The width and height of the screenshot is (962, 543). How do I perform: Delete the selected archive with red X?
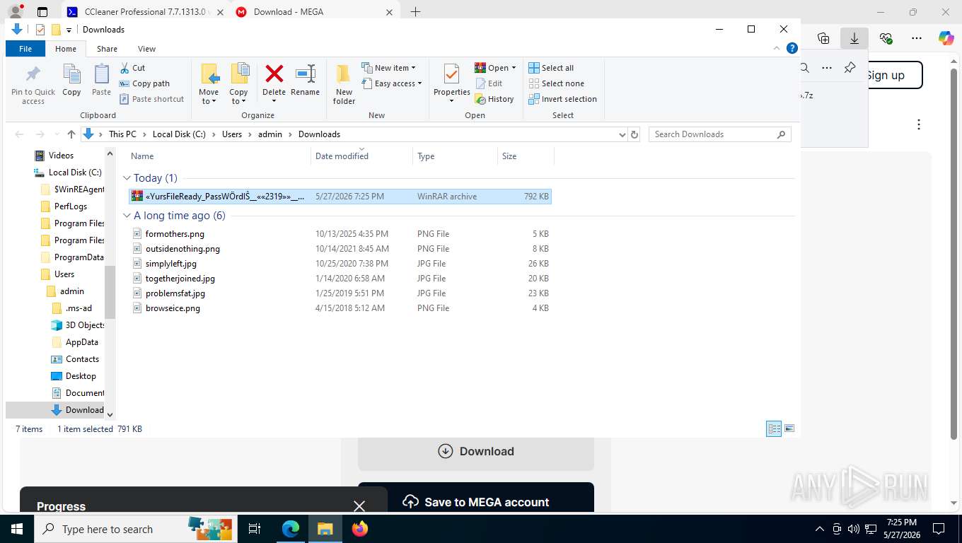click(x=274, y=84)
